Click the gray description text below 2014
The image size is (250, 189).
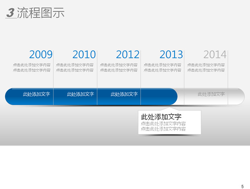click(206, 67)
